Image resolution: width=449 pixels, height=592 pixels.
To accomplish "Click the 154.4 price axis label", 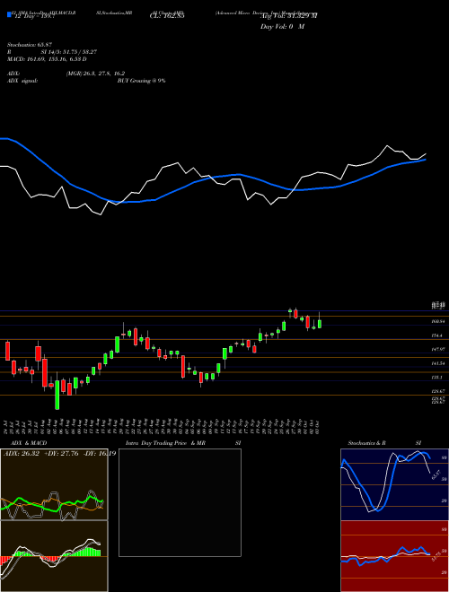I will click(x=437, y=335).
